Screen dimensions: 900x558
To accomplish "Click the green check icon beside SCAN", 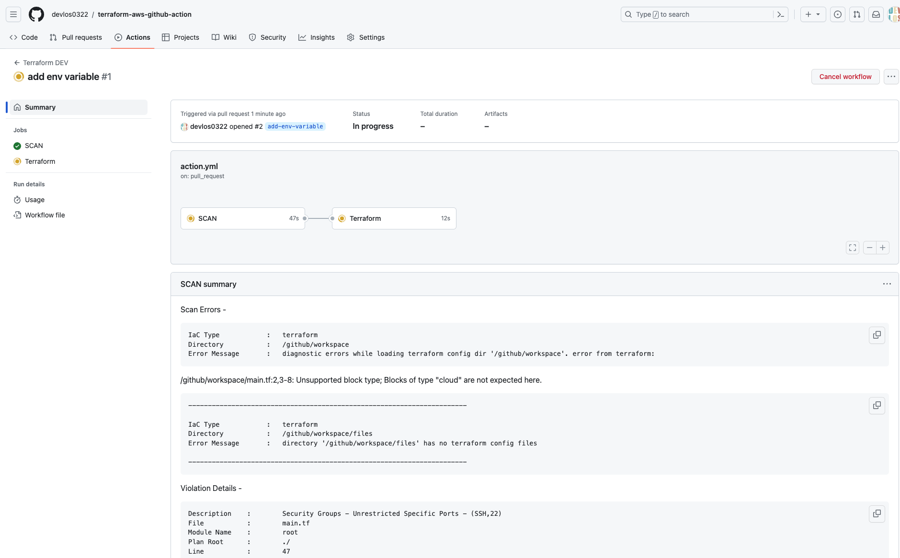I will click(x=17, y=146).
